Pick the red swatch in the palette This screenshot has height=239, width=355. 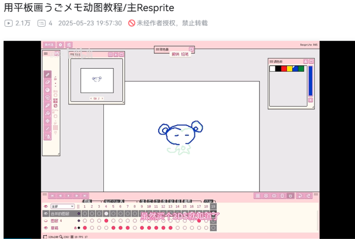coord(284,69)
